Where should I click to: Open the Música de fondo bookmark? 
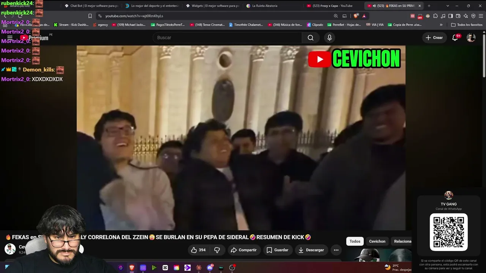285,25
